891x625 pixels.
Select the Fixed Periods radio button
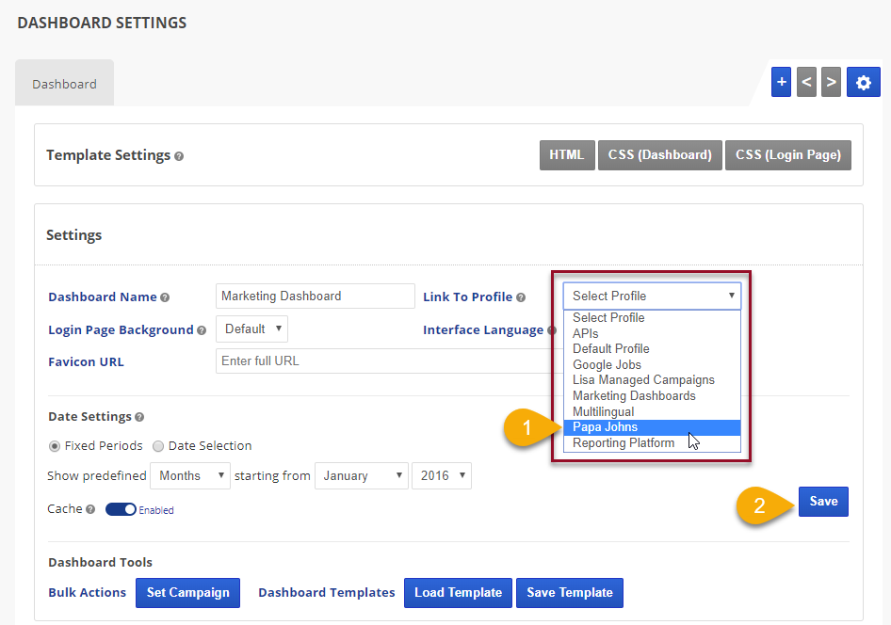[x=55, y=446]
